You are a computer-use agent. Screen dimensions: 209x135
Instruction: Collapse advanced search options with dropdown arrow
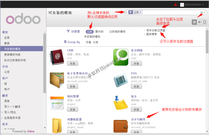point(205,12)
